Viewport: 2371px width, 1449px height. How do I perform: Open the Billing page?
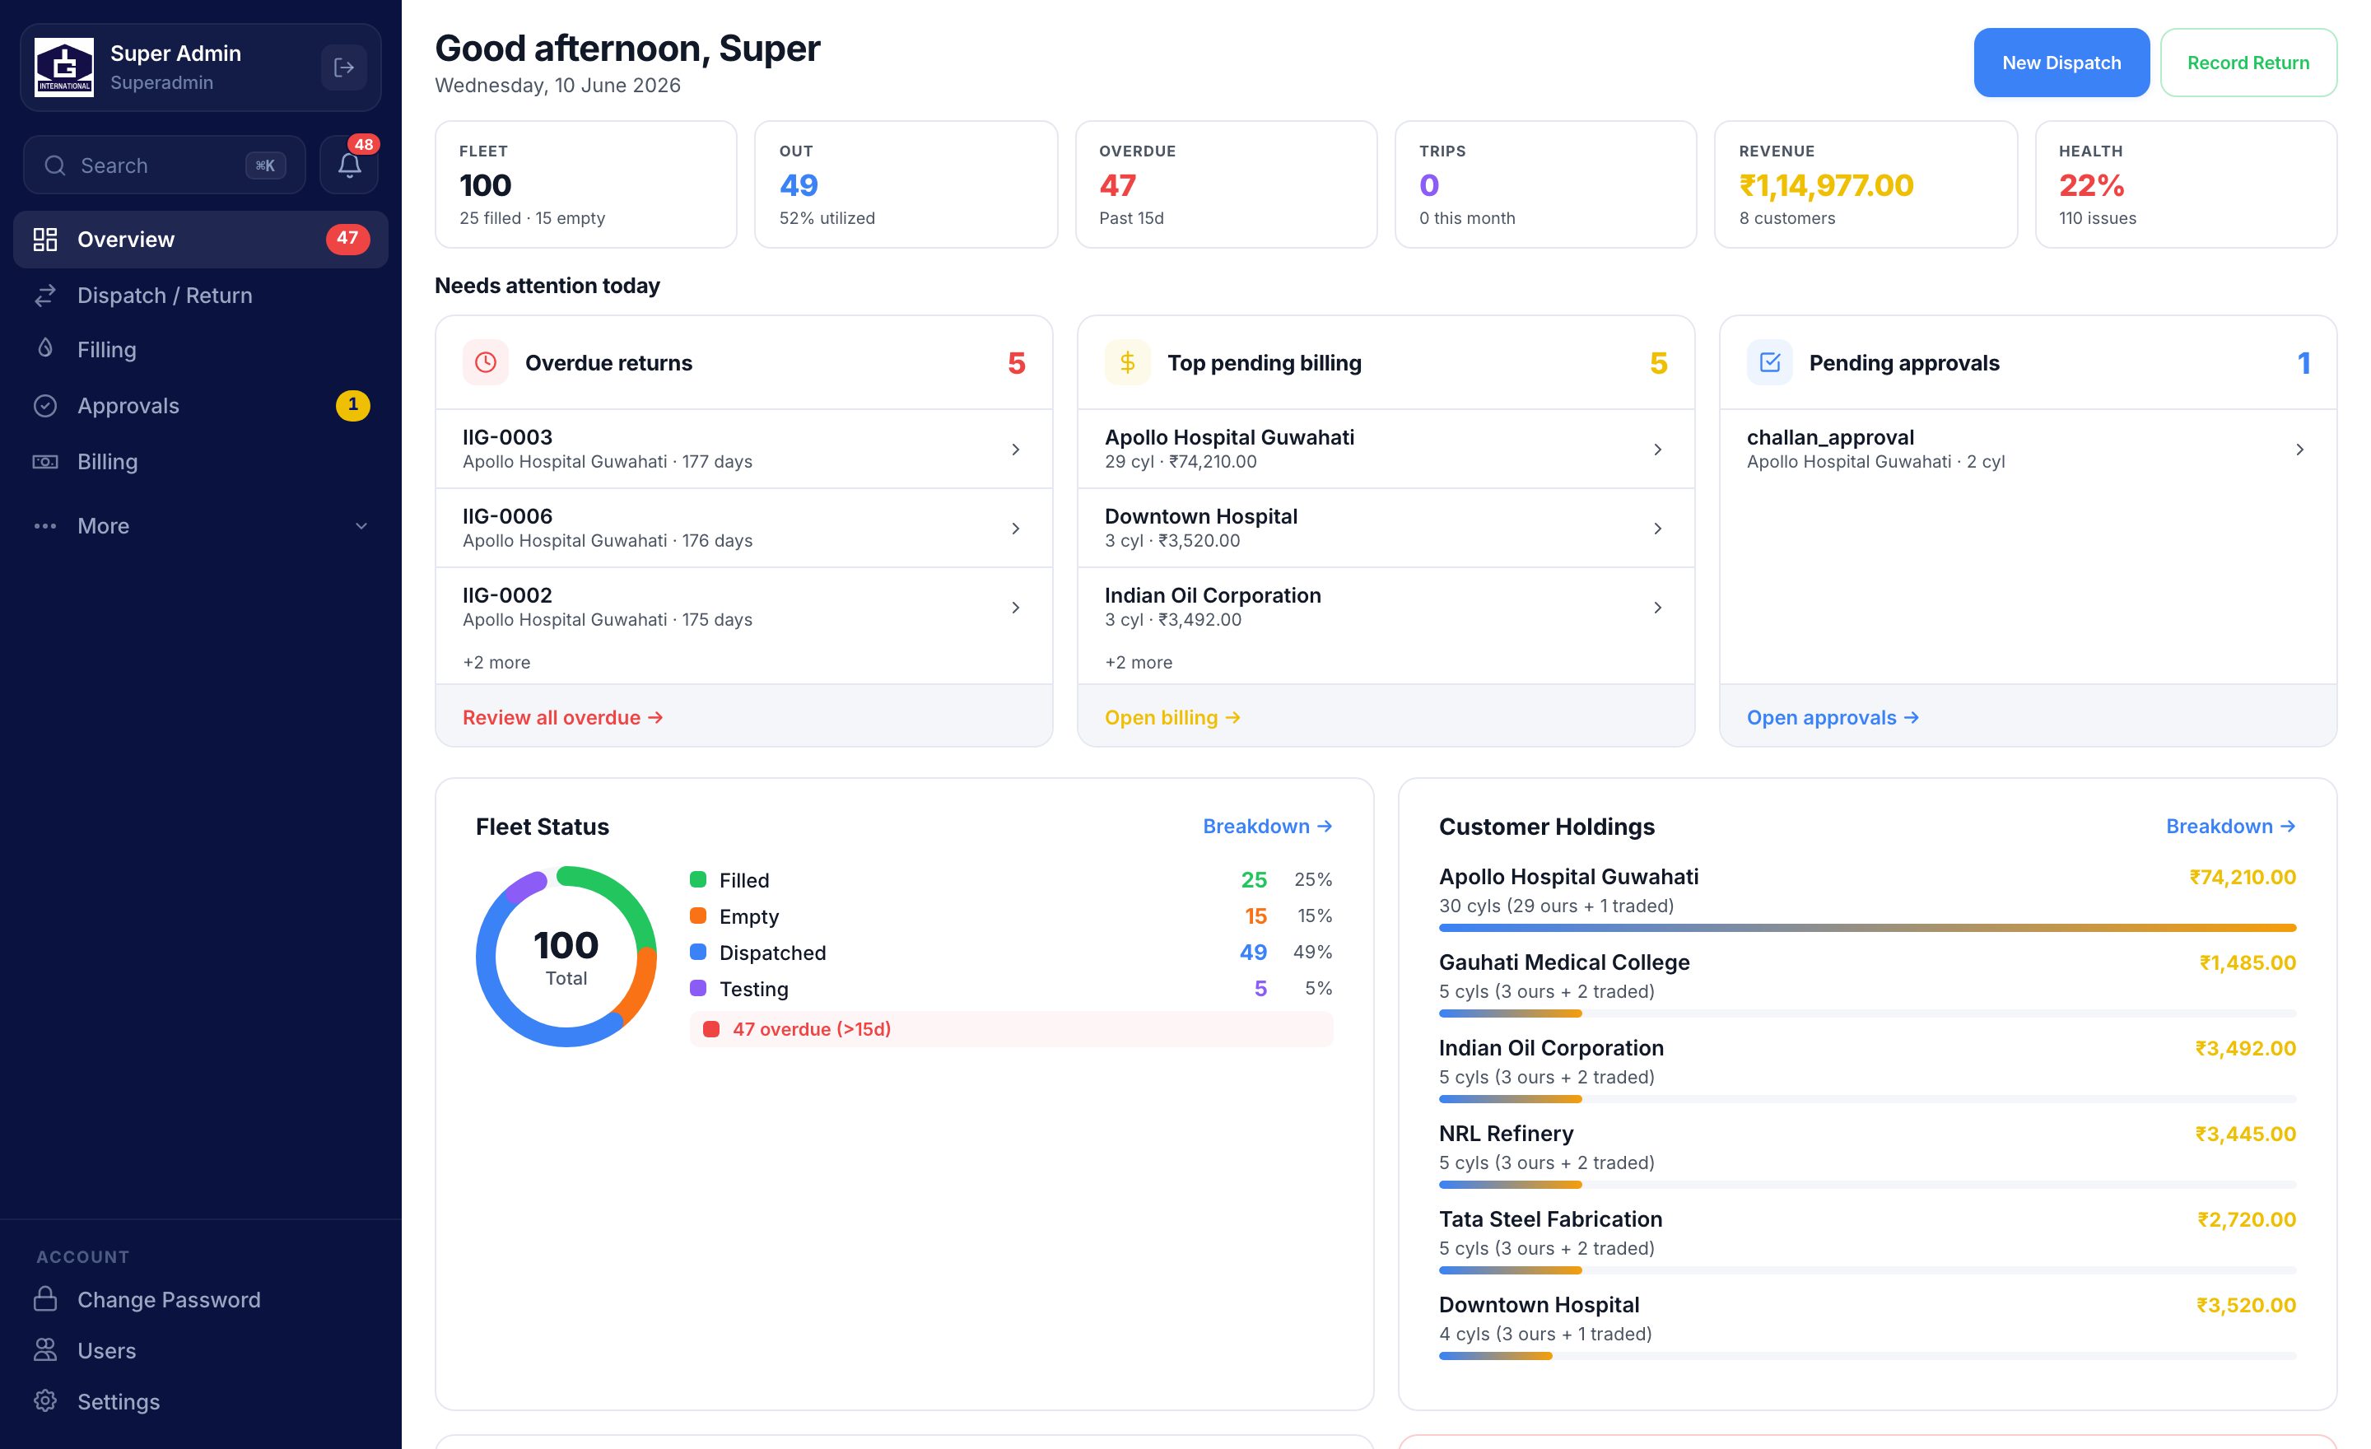tap(201, 462)
